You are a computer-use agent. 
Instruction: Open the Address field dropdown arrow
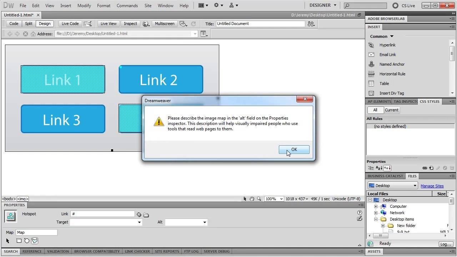[x=195, y=34]
